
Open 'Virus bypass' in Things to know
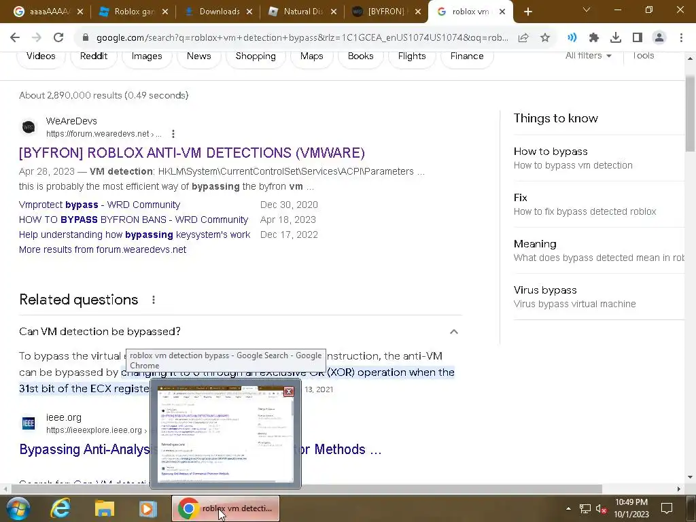click(x=599, y=296)
